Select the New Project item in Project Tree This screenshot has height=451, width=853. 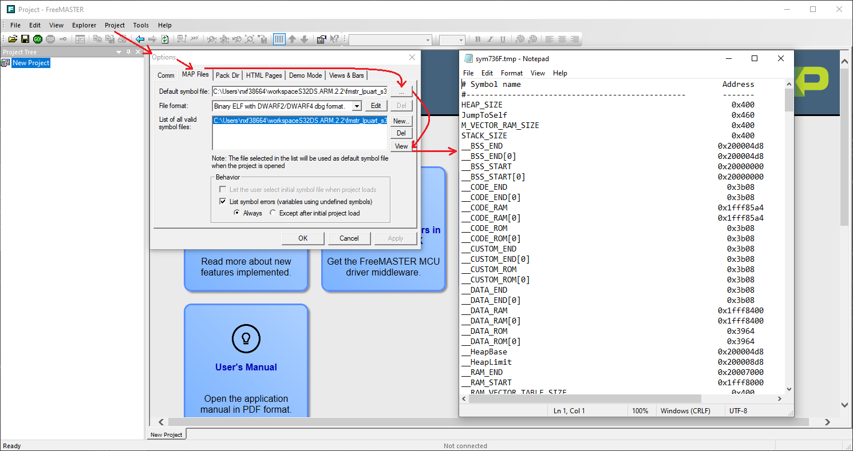pyautogui.click(x=31, y=62)
